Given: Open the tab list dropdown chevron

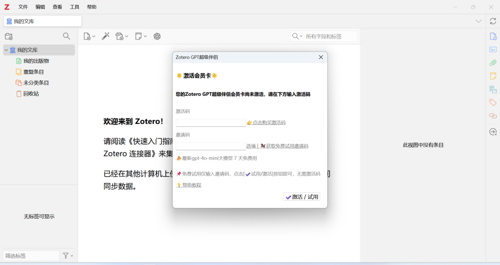Looking at the screenshot, I should point(479,21).
